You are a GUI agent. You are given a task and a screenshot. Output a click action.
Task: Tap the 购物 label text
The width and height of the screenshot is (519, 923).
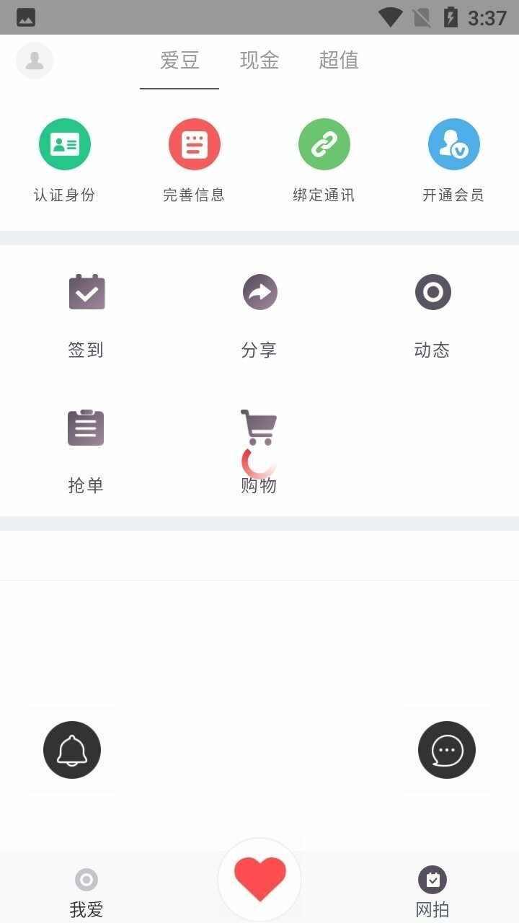(x=259, y=485)
